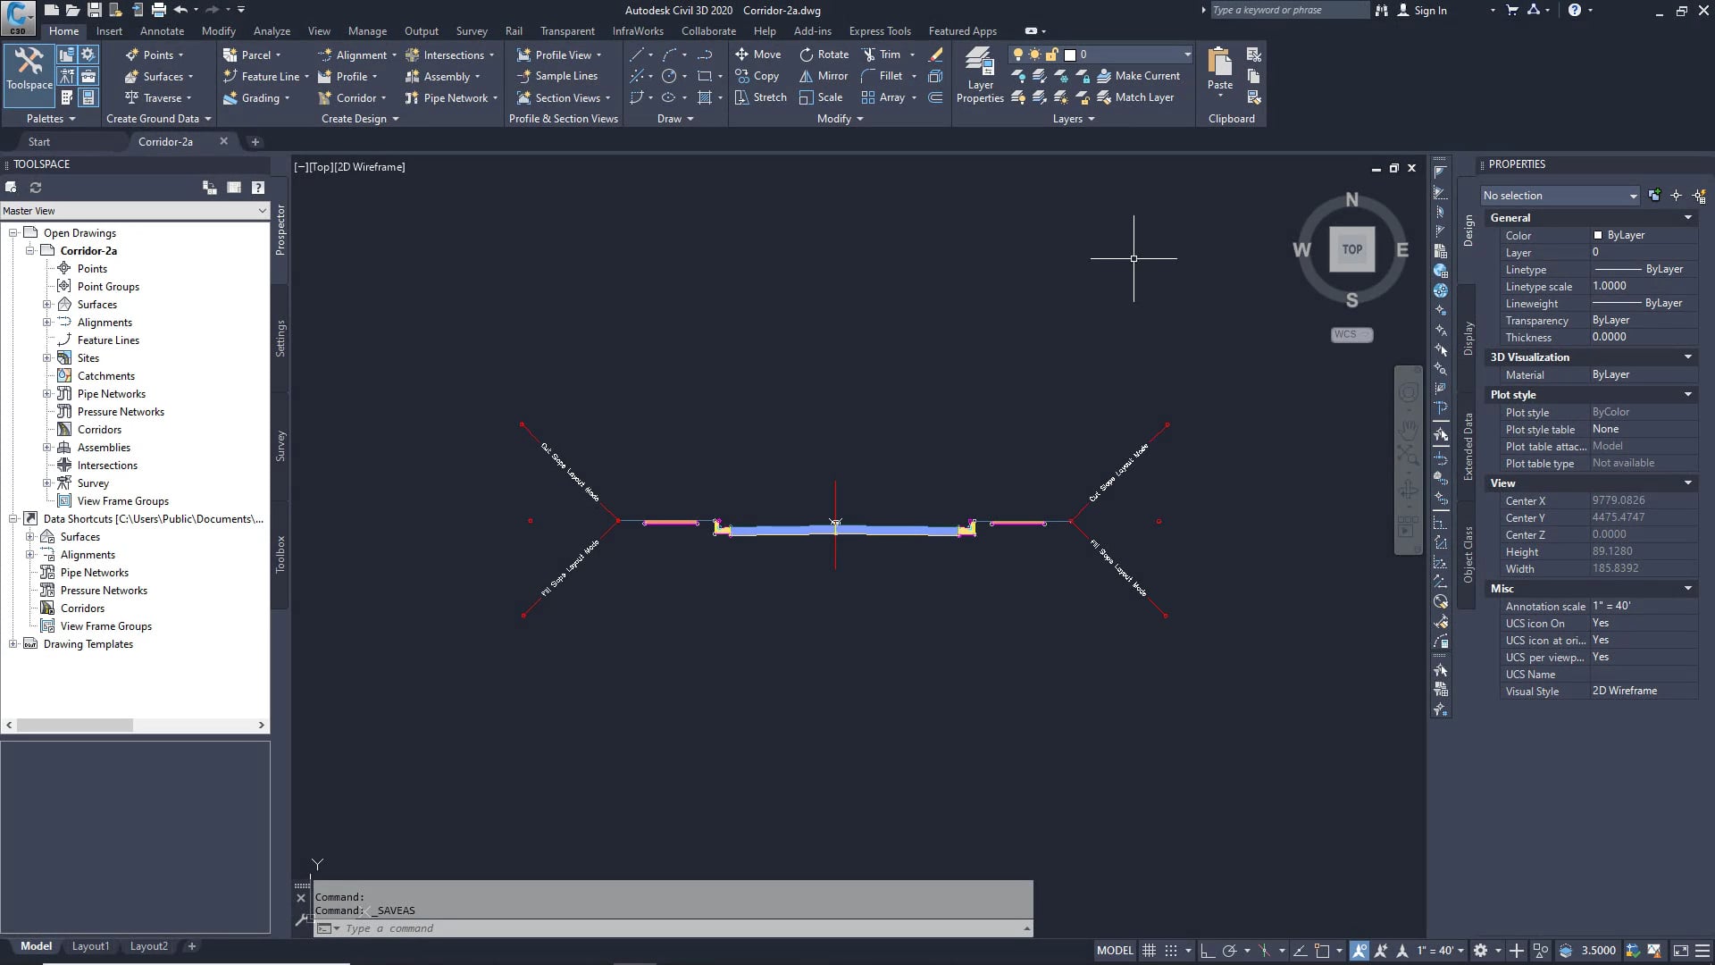This screenshot has height=965, width=1715.
Task: Select the Move tool in Modify panel
Action: 758,54
